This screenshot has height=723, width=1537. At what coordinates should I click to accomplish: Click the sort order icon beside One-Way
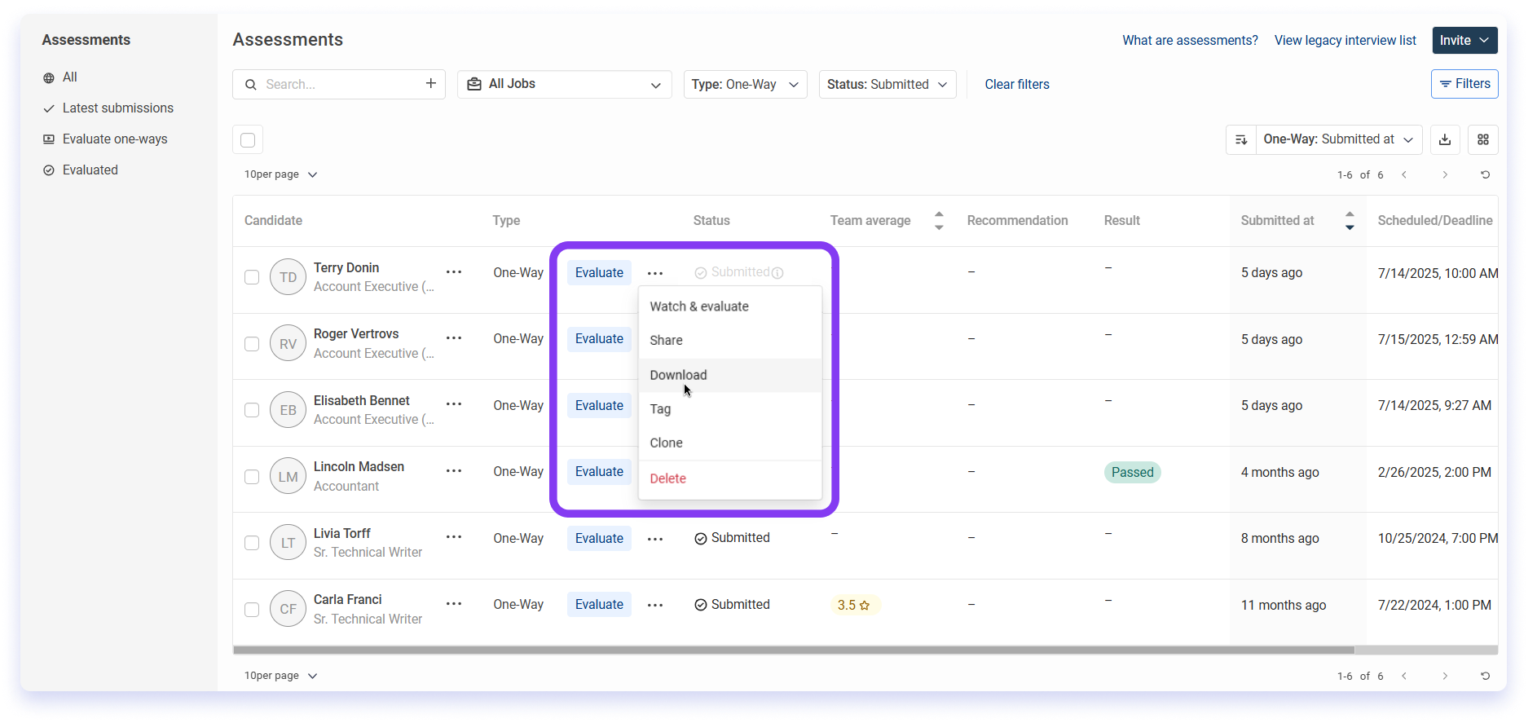(1241, 139)
